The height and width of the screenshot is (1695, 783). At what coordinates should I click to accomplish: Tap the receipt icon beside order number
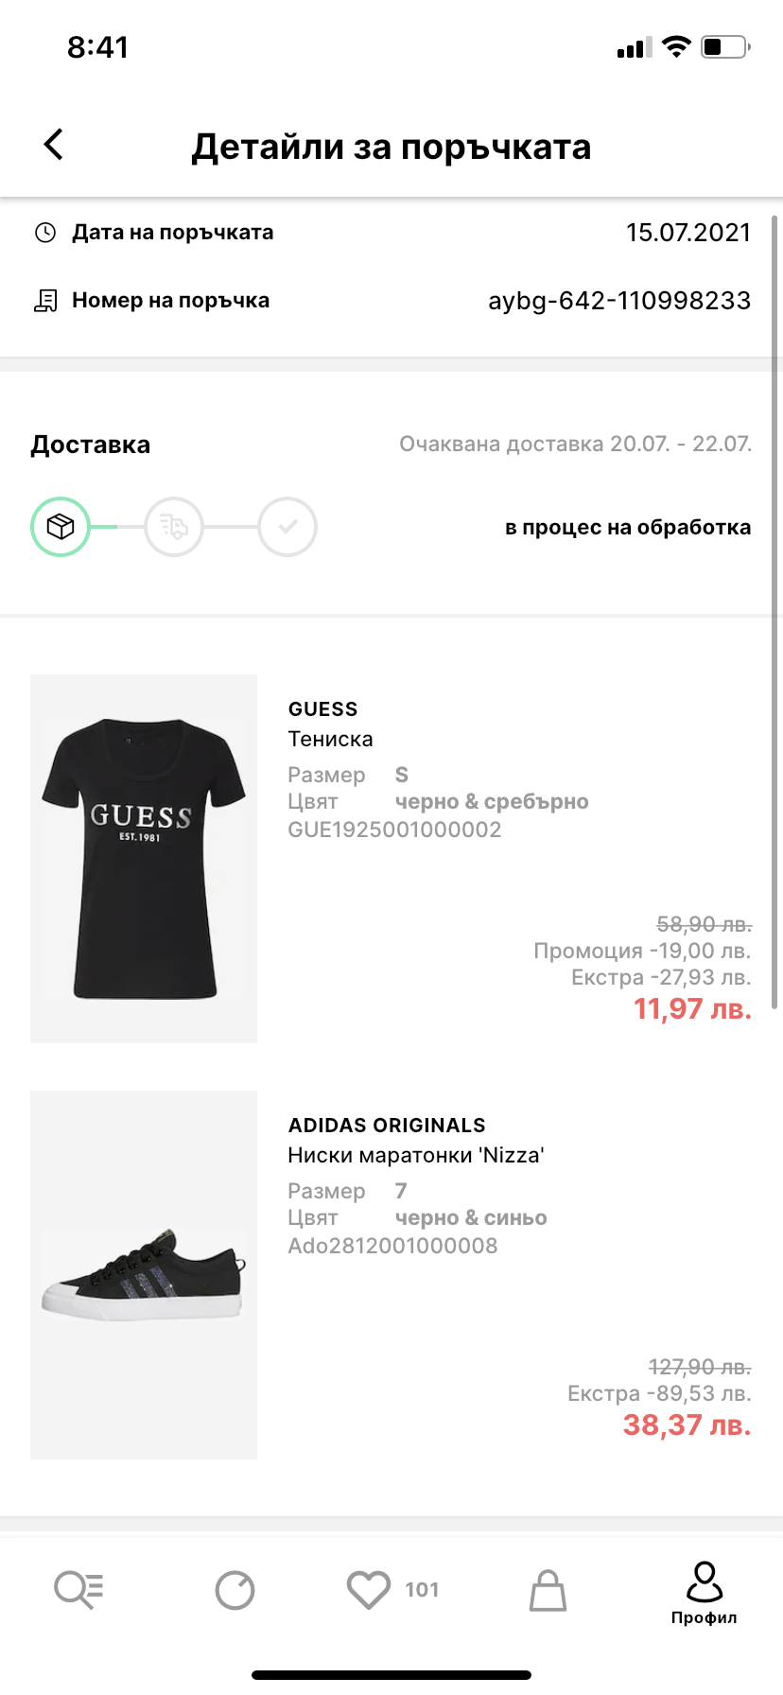(x=45, y=301)
